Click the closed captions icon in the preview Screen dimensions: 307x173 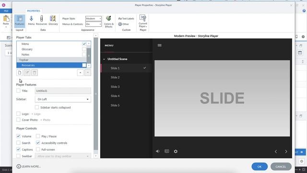click(x=166, y=151)
